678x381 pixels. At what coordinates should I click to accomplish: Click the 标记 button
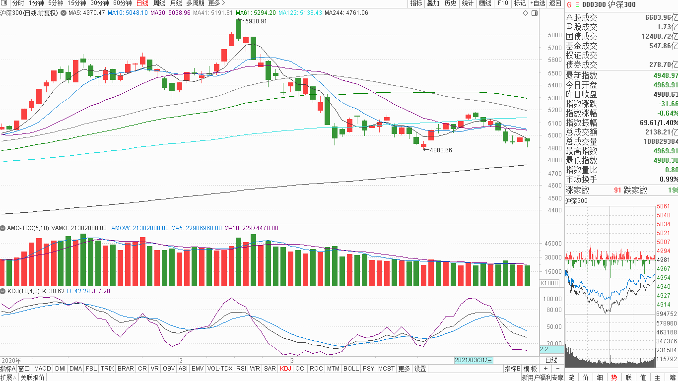tap(520, 3)
